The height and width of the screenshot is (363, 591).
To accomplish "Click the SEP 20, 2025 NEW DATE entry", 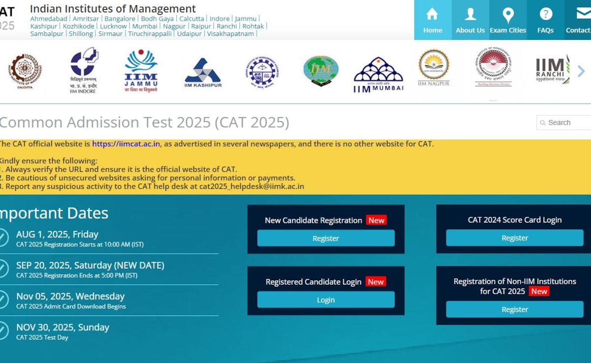I will [90, 265].
